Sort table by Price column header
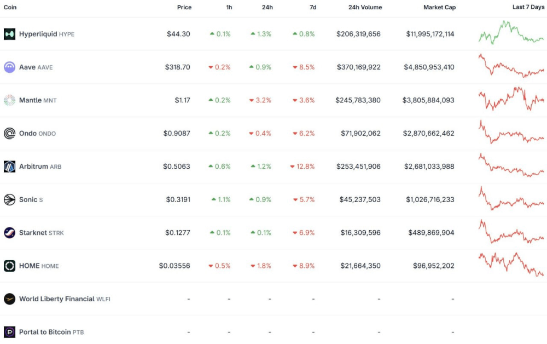547x344 pixels. point(184,7)
